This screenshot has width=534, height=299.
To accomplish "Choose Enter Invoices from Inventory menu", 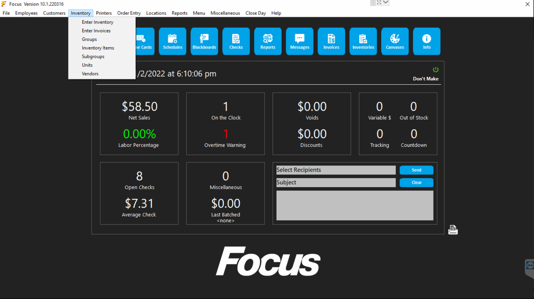I will [102, 31].
